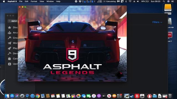
Task: Click battery 90% indicator in menu bar
Action: click(x=145, y=1)
